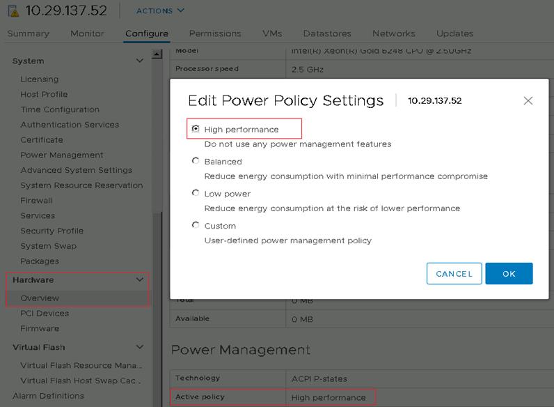554x407 pixels.
Task: Close the Edit Power Policy Settings dialog
Action: pos(528,100)
